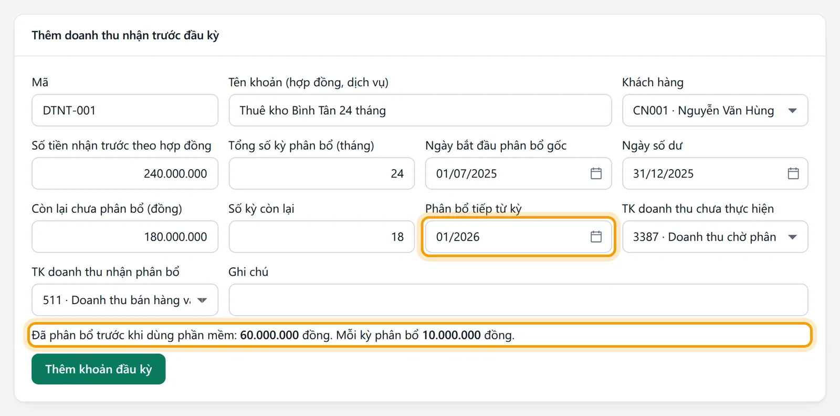Screen dimensions: 840x416
Task: Click the date value 31/12/2025
Action: tap(663, 174)
